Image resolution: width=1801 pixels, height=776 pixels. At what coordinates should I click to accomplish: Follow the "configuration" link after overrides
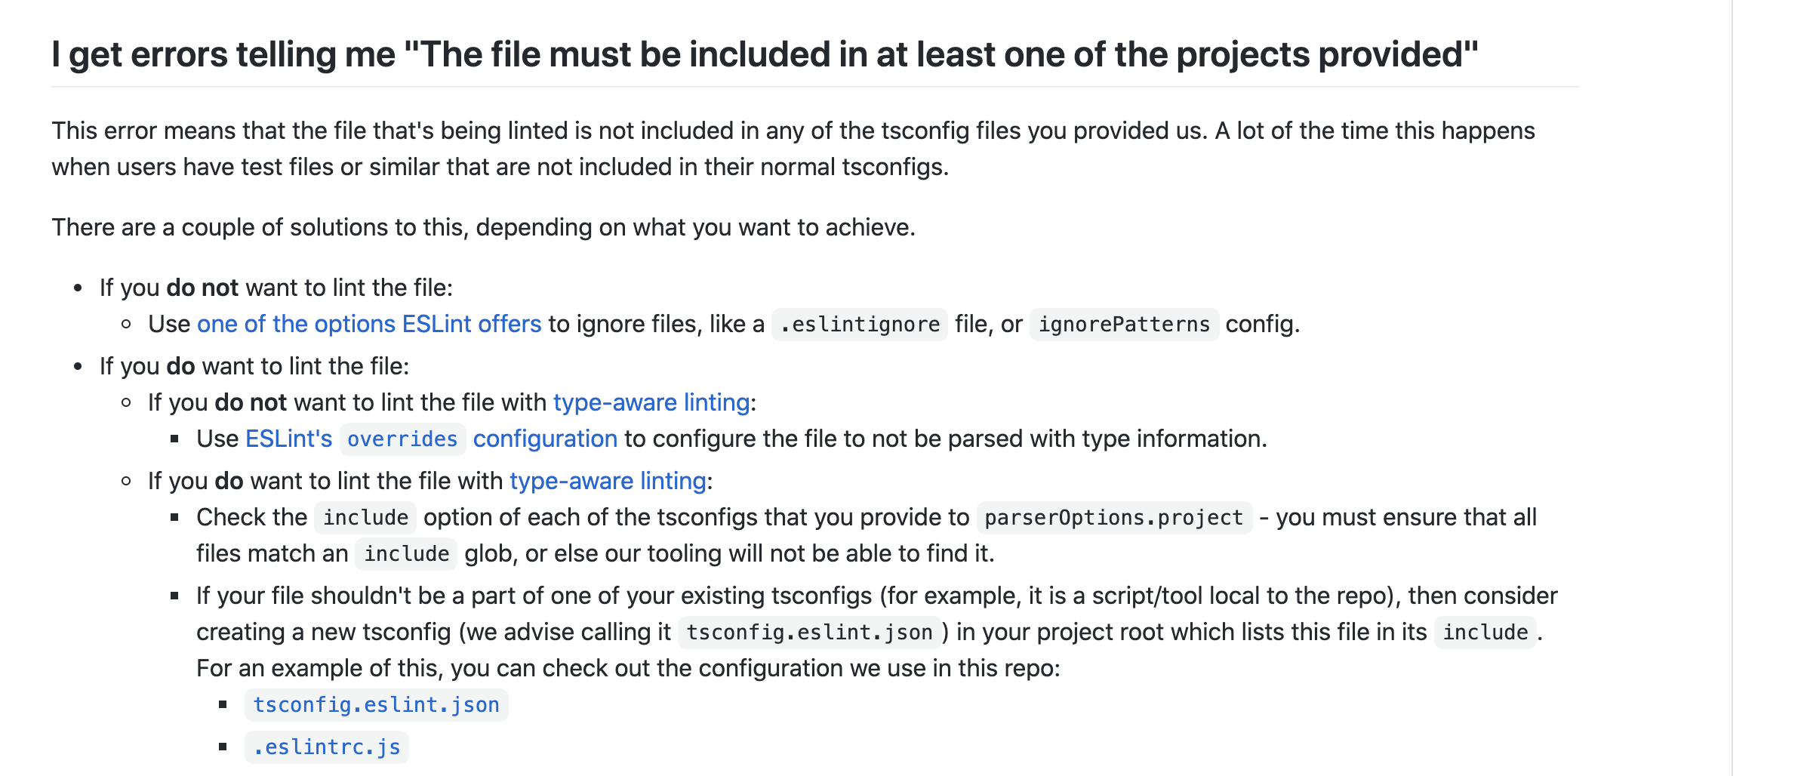pyautogui.click(x=545, y=439)
